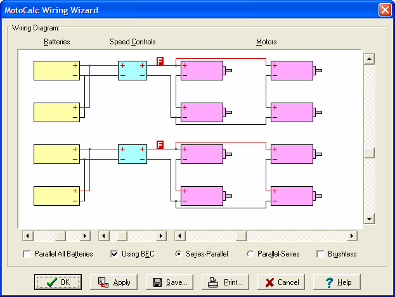This screenshot has width=395, height=297.
Task: Click the Batteries column label
Action: coord(57,42)
